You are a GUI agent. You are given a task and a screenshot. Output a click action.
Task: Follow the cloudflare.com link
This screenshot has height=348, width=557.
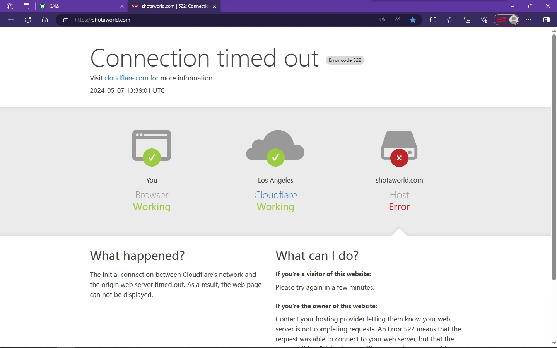click(126, 78)
